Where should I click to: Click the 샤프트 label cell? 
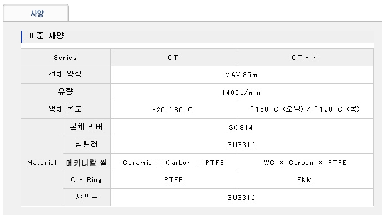pos(87,197)
